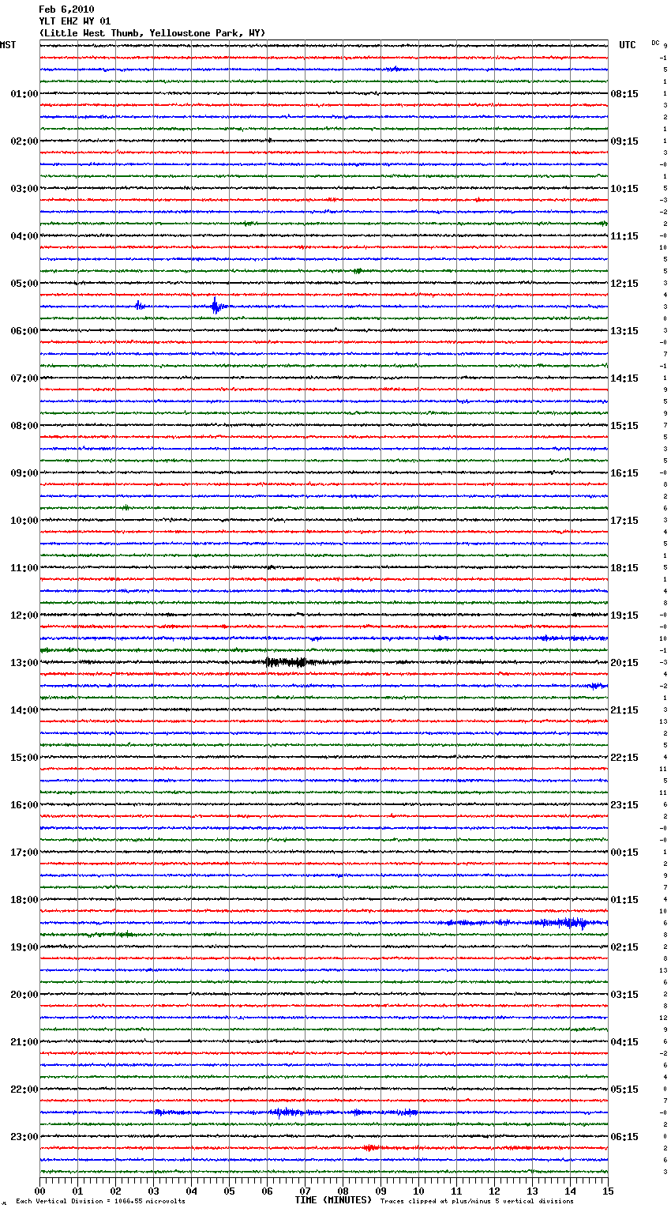Click the '20:15' UTC time label
This screenshot has width=671, height=1212.
[x=624, y=663]
